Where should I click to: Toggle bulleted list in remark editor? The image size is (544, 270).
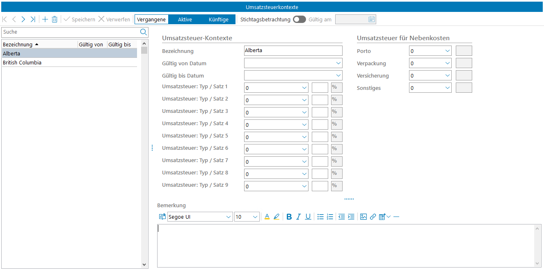(x=320, y=217)
